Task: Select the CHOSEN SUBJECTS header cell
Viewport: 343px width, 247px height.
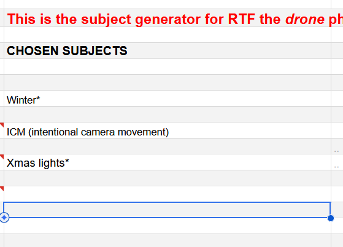Action: click(x=168, y=51)
